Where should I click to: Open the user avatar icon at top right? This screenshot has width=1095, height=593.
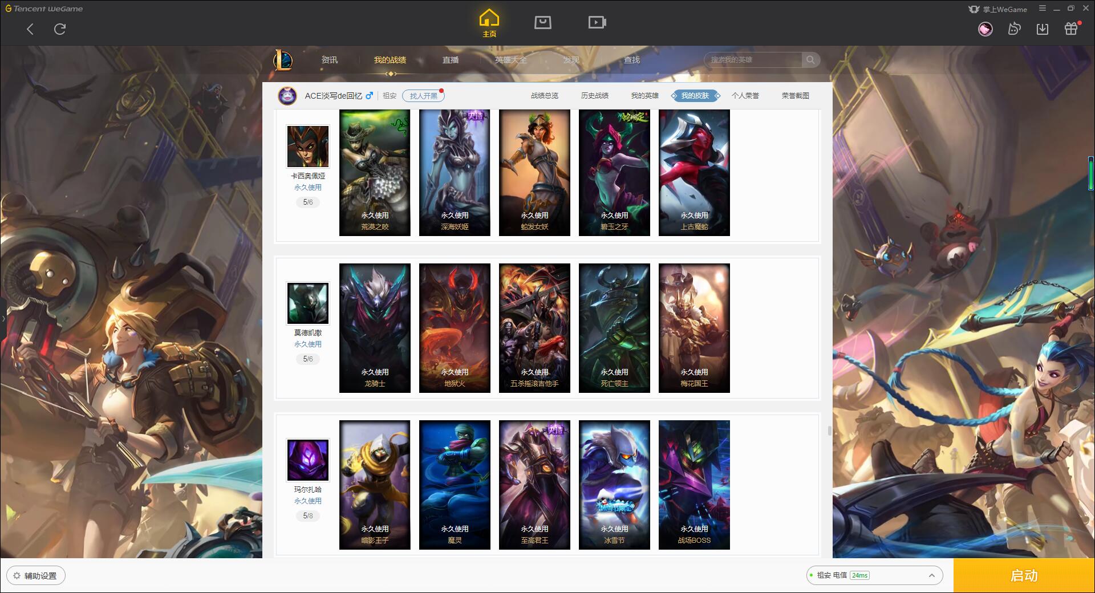pyautogui.click(x=985, y=29)
